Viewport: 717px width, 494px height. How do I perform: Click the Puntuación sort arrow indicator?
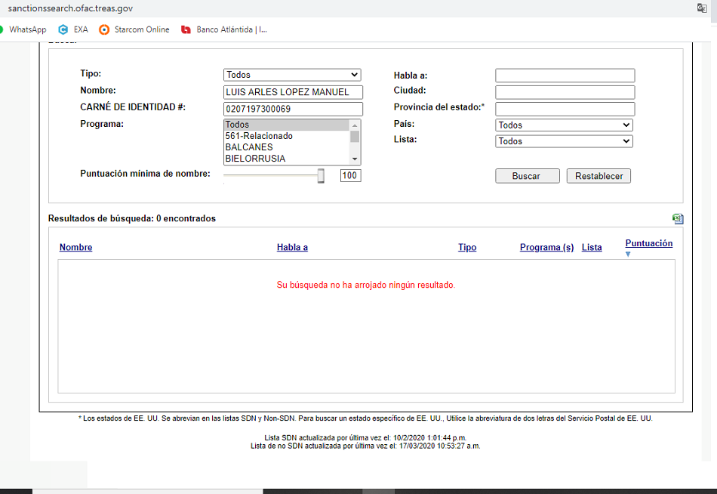tap(627, 255)
